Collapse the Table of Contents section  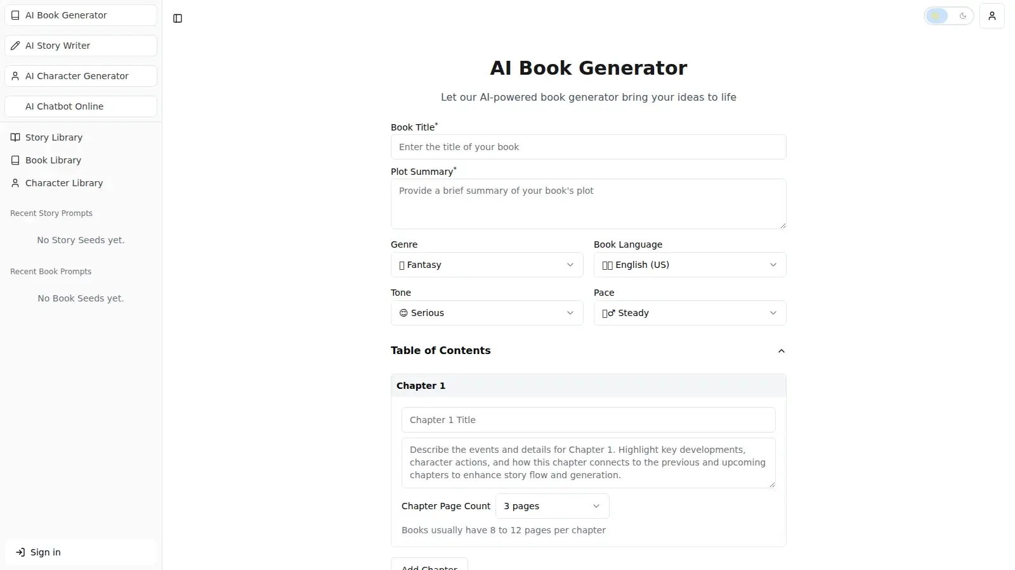tap(781, 351)
